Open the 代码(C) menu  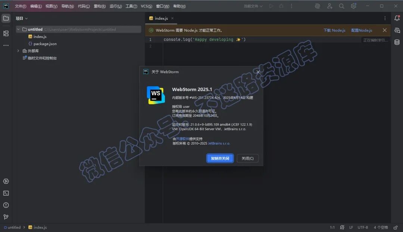tap(84, 6)
